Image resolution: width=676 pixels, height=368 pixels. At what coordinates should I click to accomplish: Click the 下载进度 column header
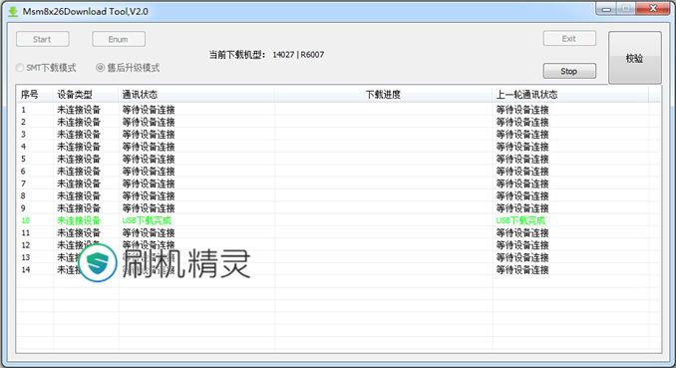tap(383, 95)
